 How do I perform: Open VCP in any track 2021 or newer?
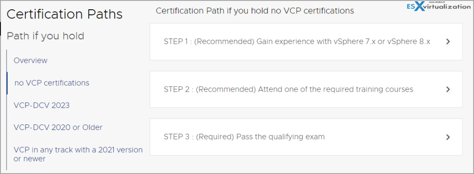click(x=78, y=154)
